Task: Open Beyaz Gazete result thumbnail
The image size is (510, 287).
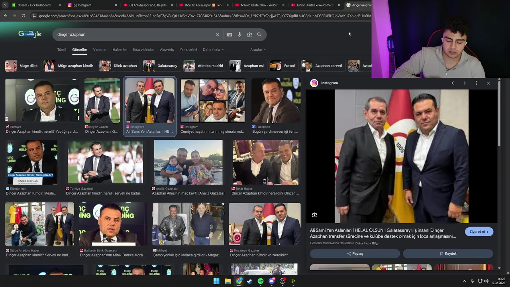Action: [102, 100]
